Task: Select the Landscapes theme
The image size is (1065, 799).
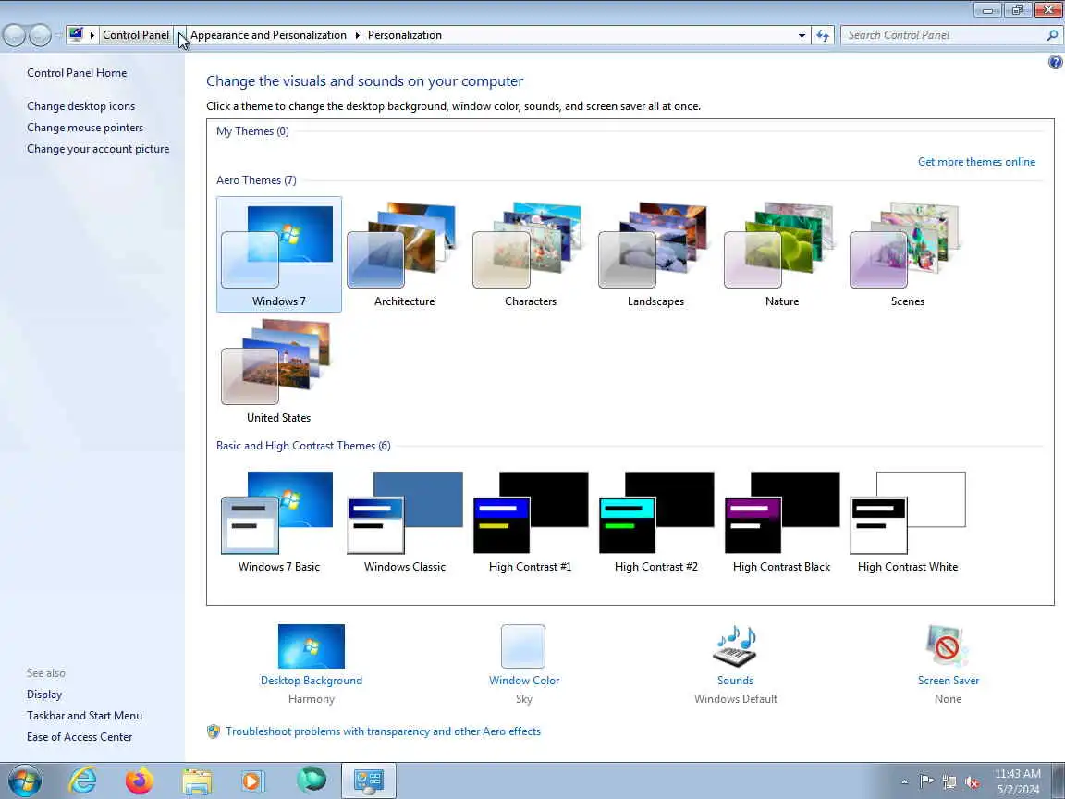Action: point(655,254)
